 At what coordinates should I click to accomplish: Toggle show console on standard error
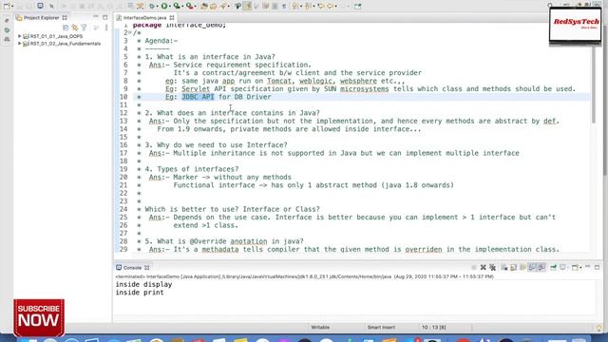click(541, 268)
